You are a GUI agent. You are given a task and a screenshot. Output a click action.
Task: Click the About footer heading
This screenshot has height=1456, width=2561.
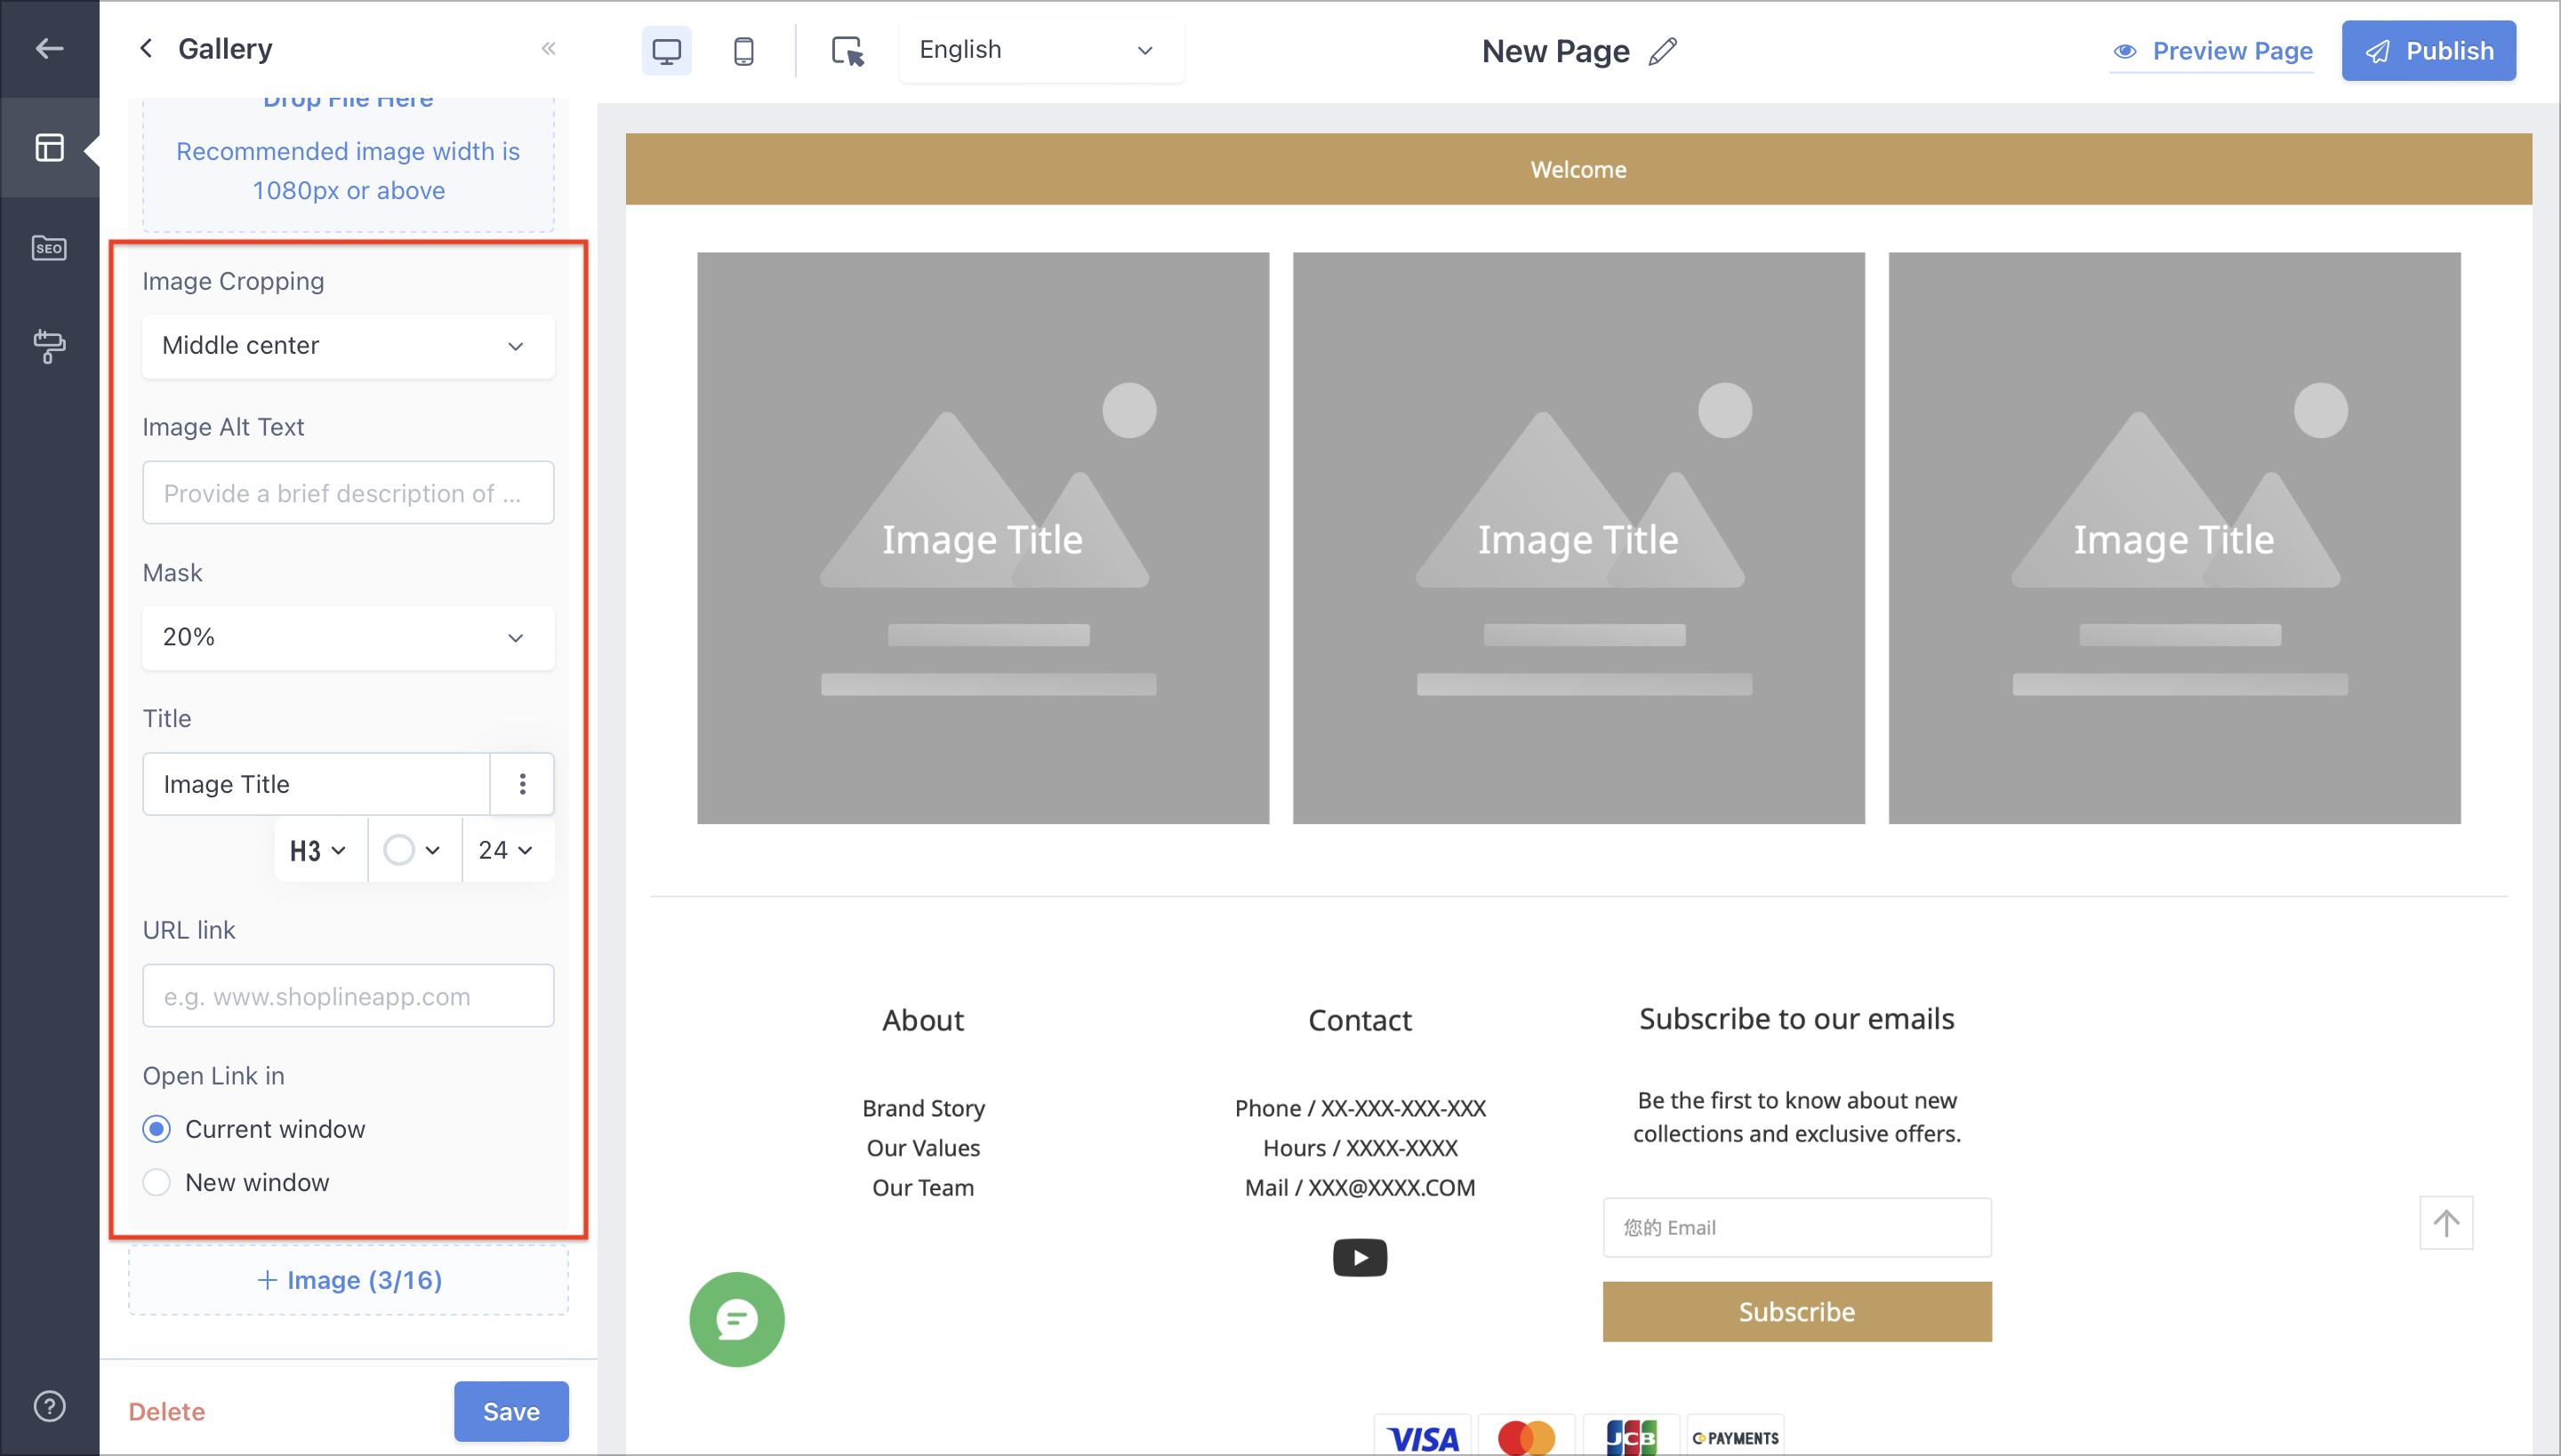point(923,1020)
